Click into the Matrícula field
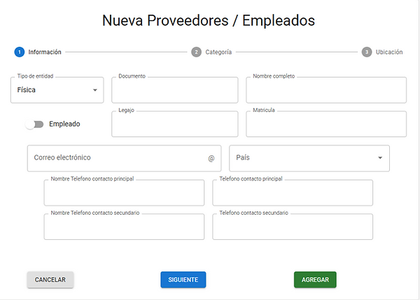The height and width of the screenshot is (300, 420). point(326,124)
